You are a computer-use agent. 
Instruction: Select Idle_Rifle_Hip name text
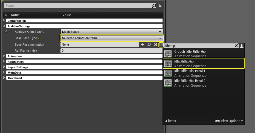[184, 61]
